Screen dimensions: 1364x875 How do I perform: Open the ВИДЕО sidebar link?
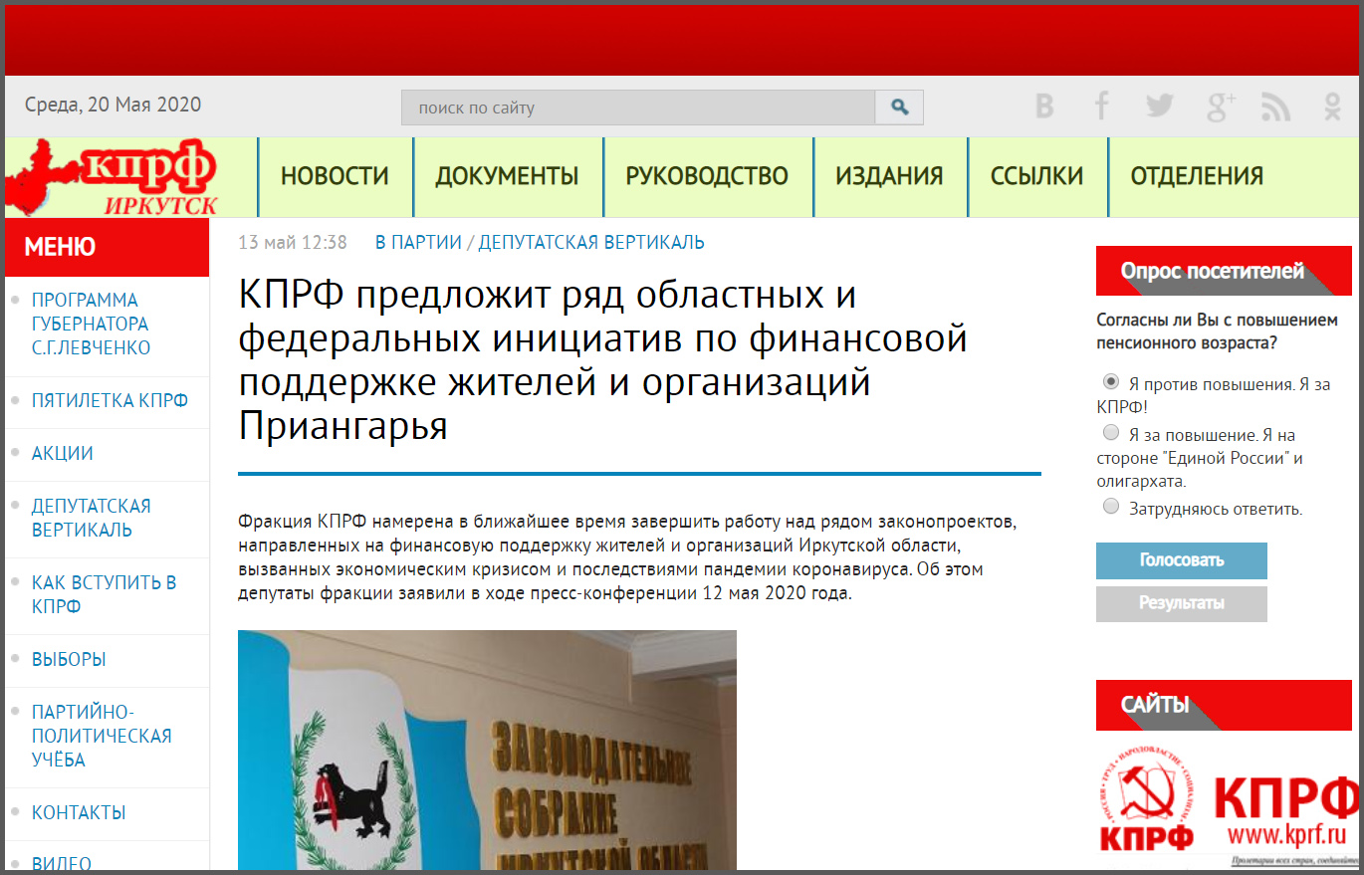[x=62, y=864]
